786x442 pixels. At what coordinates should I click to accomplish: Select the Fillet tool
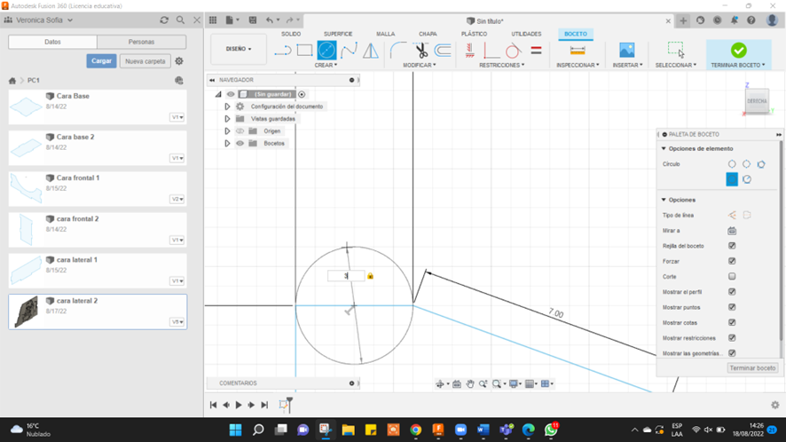point(398,51)
